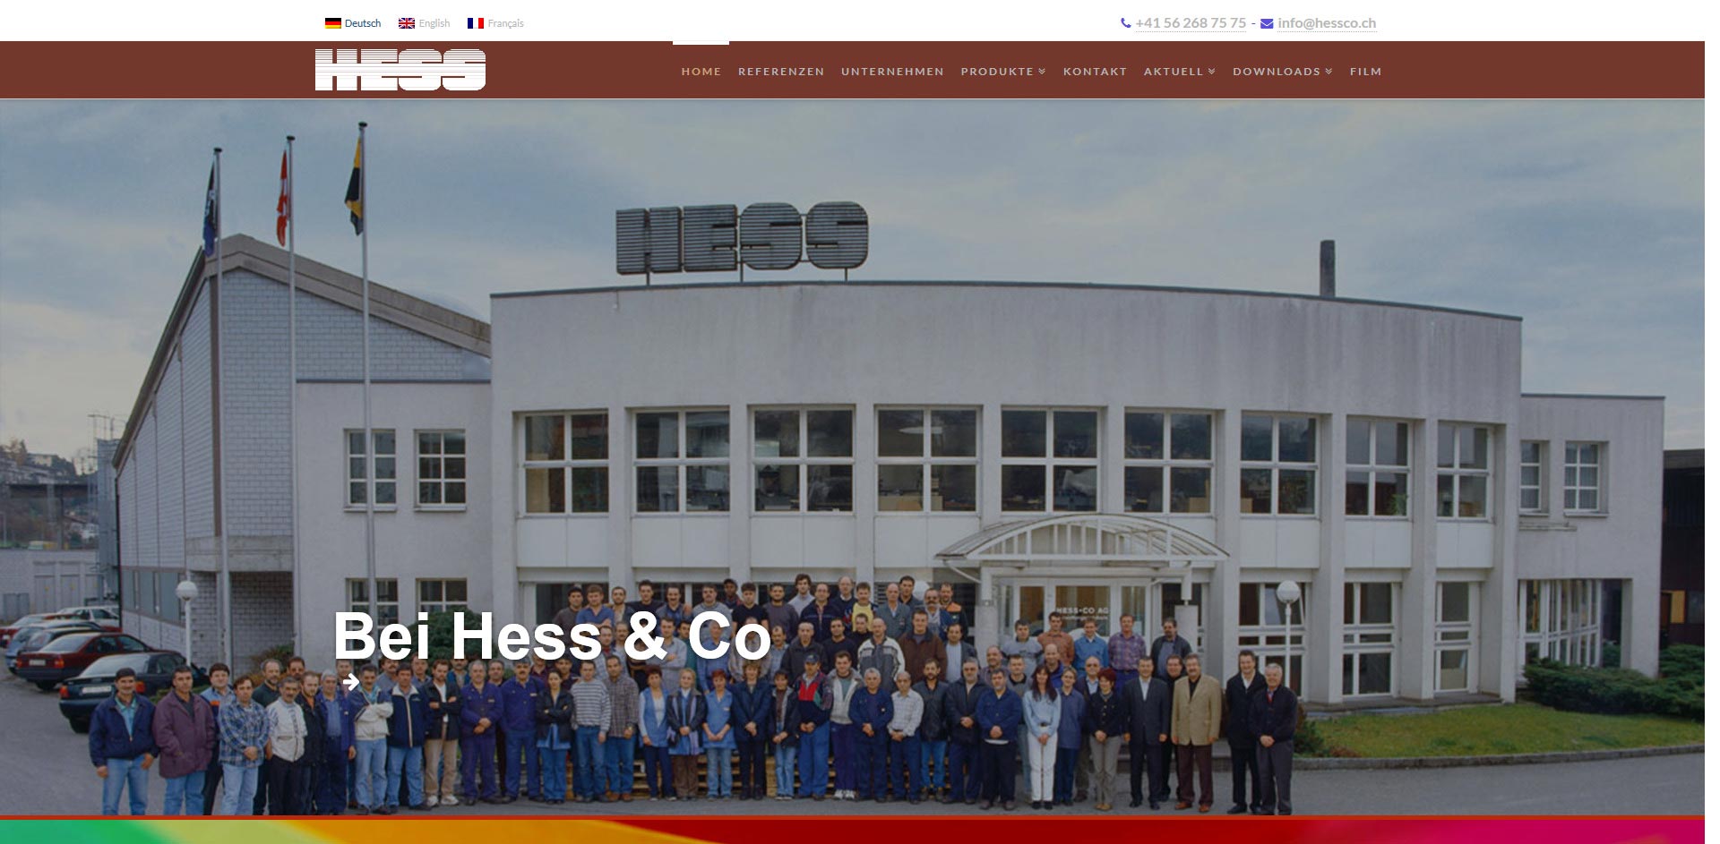The height and width of the screenshot is (844, 1720).
Task: Open the Referenzen page
Action: pyautogui.click(x=781, y=71)
